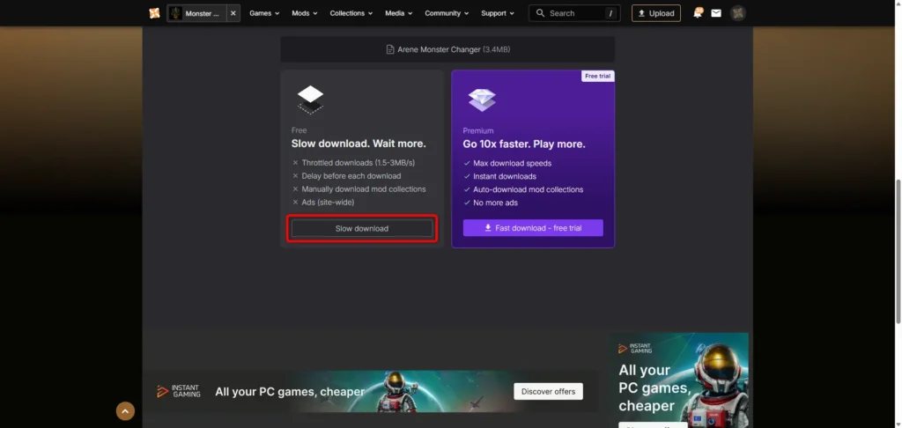Click the Free tier layers icon
This screenshot has width=902, height=428.
point(310,100)
